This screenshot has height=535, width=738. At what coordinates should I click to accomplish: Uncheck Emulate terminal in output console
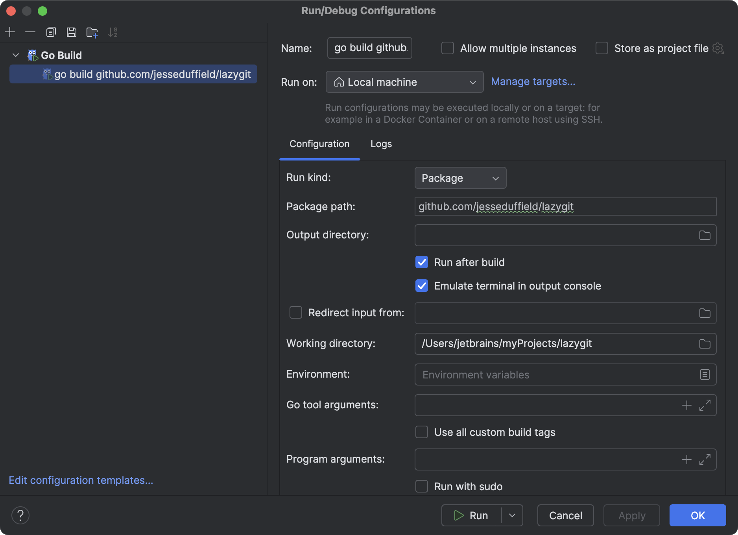point(421,286)
